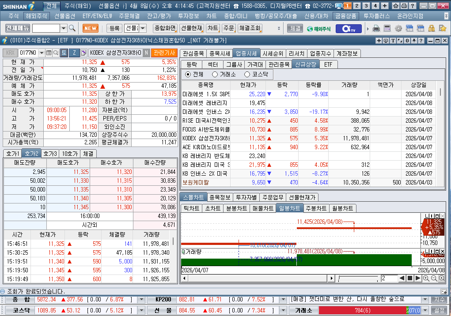Open the home screen icon
451x316 pixels.
point(396,6)
